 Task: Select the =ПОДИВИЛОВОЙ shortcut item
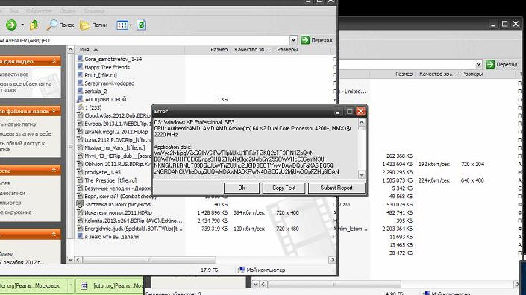click(x=101, y=99)
